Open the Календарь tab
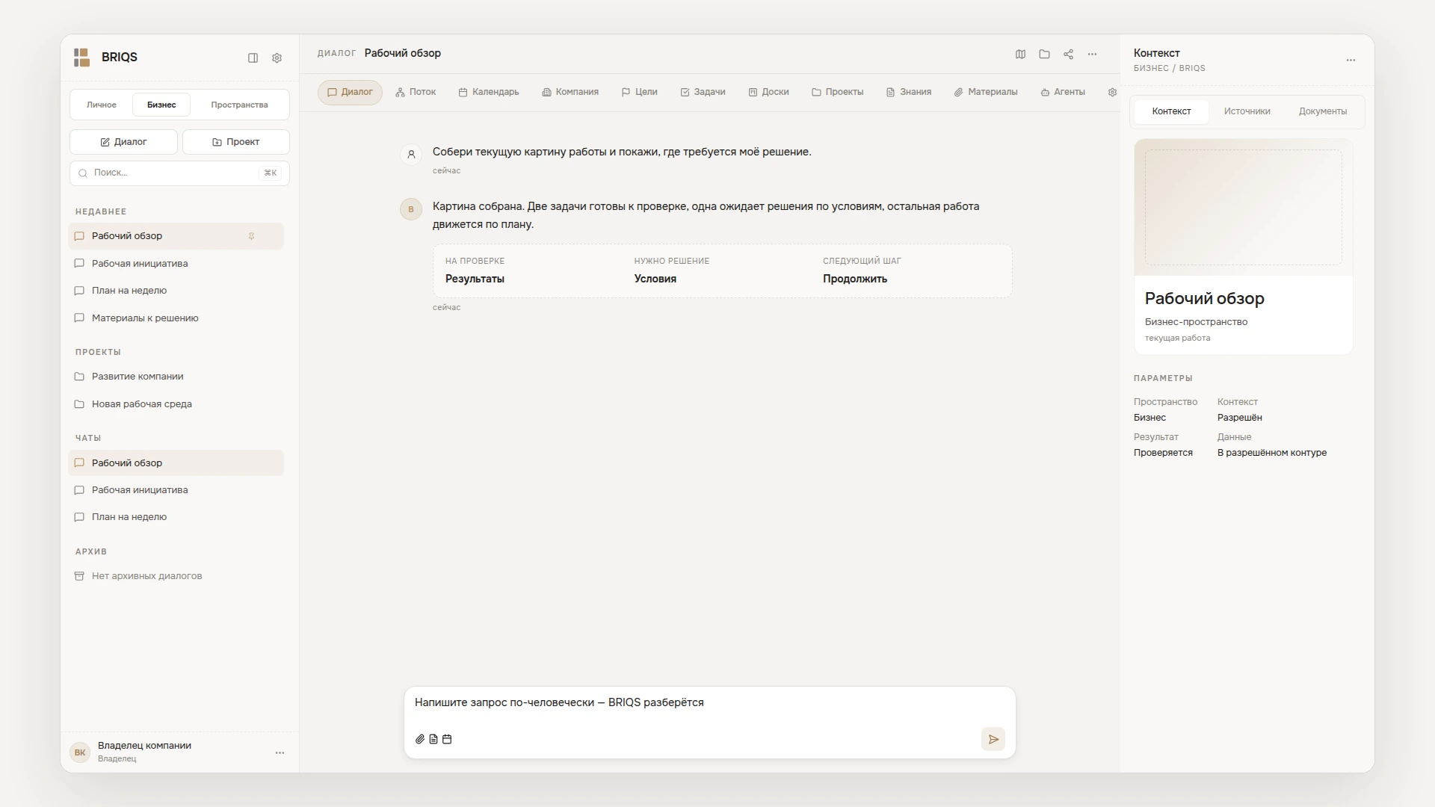Viewport: 1435px width, 807px height. tap(489, 92)
